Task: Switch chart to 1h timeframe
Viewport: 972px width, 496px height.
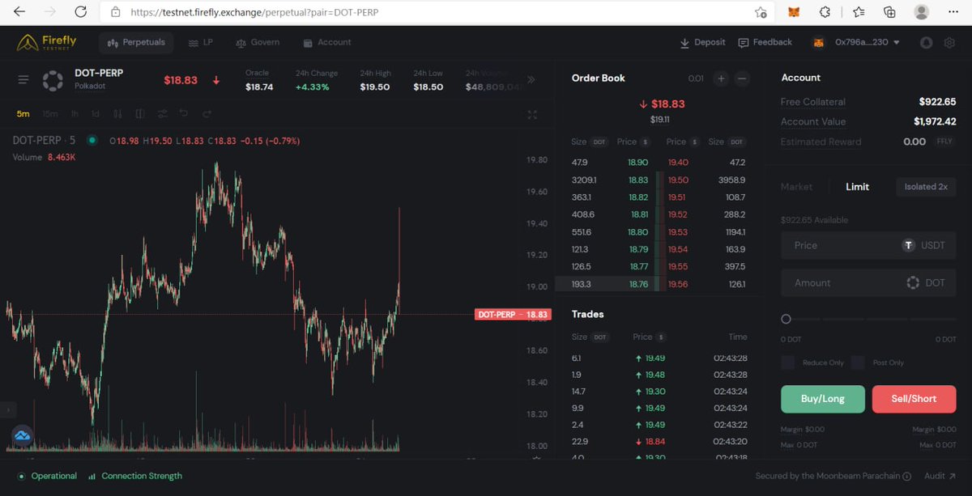Action: point(75,114)
